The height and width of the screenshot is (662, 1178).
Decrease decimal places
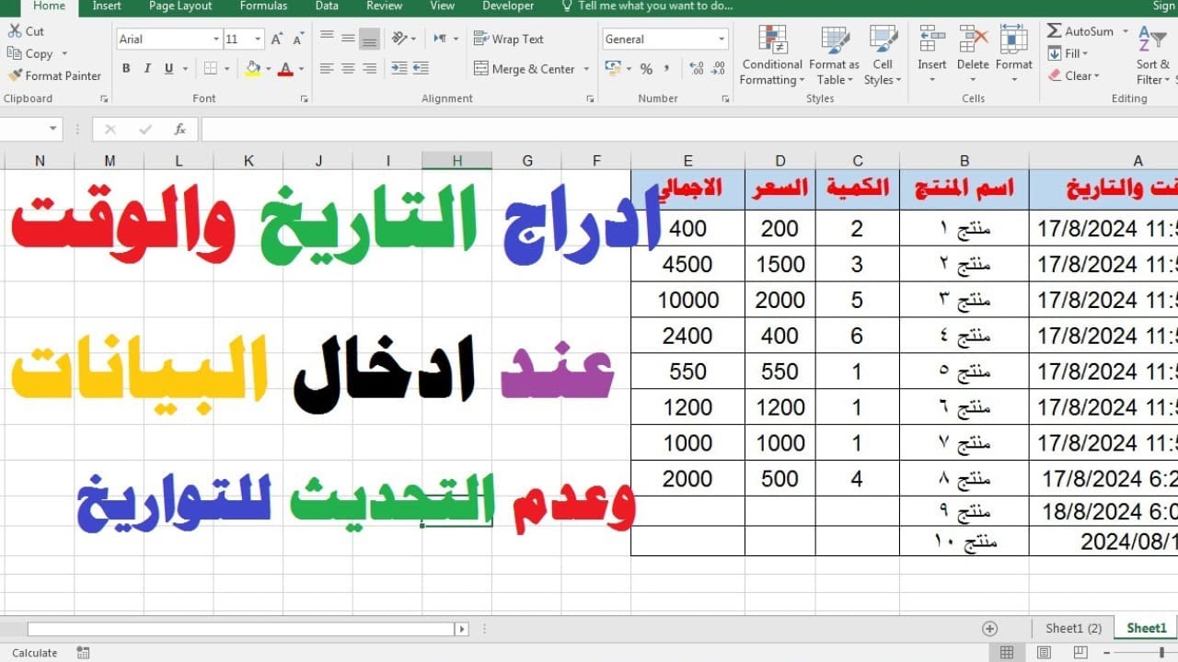point(718,68)
